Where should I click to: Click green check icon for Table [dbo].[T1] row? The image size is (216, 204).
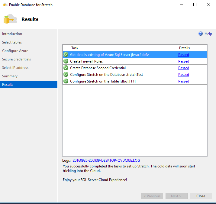click(x=66, y=81)
